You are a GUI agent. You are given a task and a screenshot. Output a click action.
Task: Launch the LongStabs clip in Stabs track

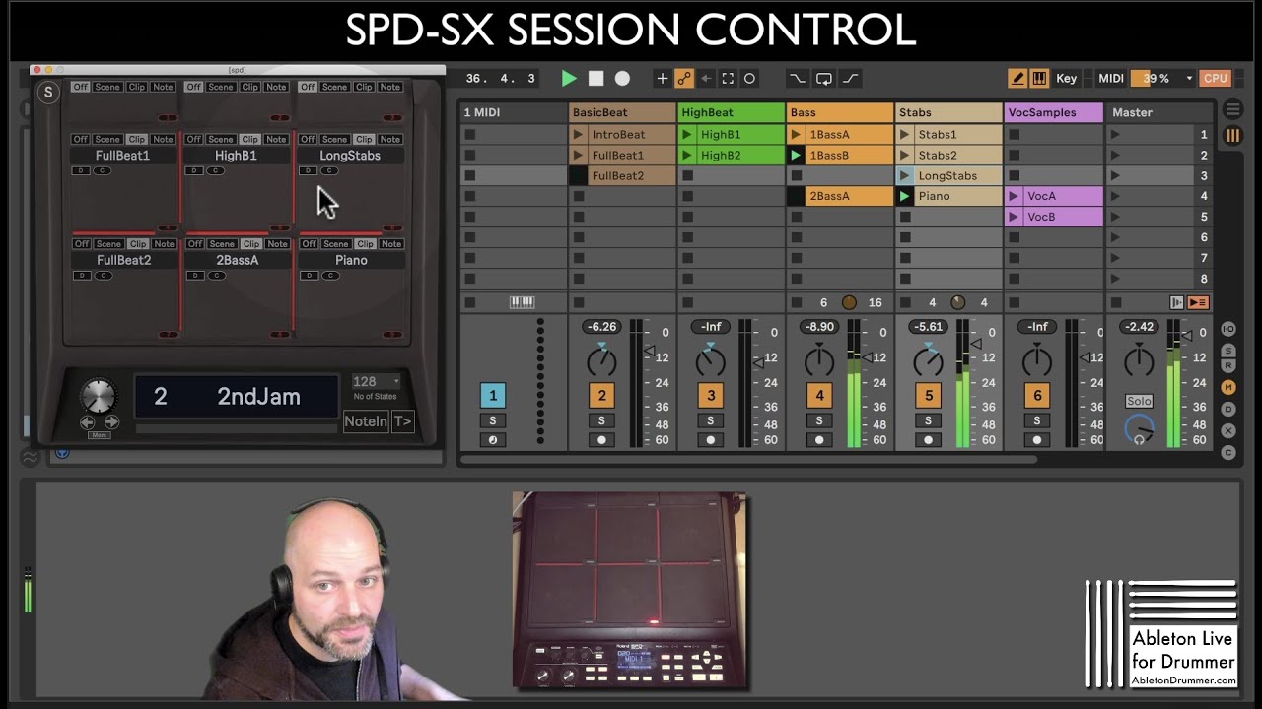point(904,175)
